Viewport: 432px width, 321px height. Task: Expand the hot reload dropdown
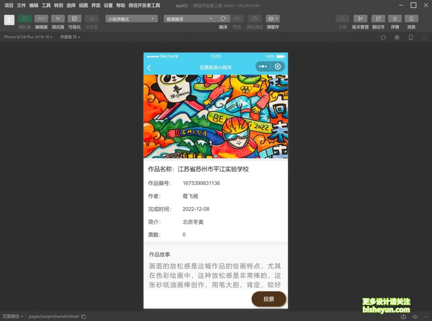(70, 37)
